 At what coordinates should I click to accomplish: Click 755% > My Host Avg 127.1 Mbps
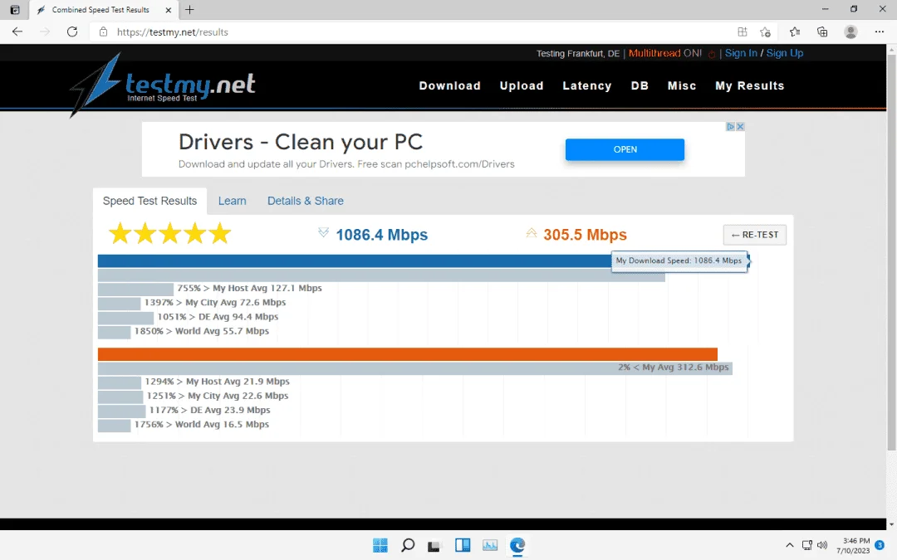coord(249,289)
